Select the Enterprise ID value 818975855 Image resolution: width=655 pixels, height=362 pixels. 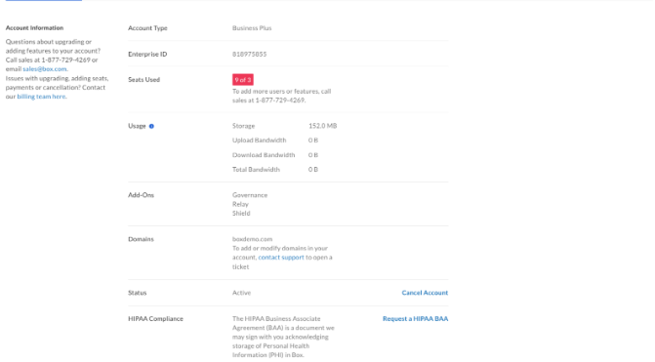click(x=249, y=54)
